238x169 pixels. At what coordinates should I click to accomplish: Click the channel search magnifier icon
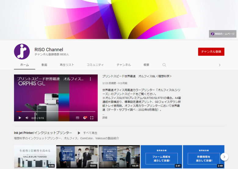click(164, 65)
